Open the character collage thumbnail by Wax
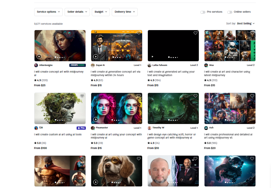The width and height of the screenshot is (271, 188). point(230,46)
